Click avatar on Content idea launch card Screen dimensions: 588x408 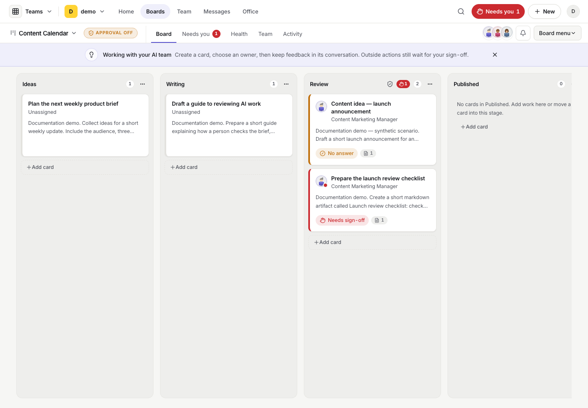point(321,106)
